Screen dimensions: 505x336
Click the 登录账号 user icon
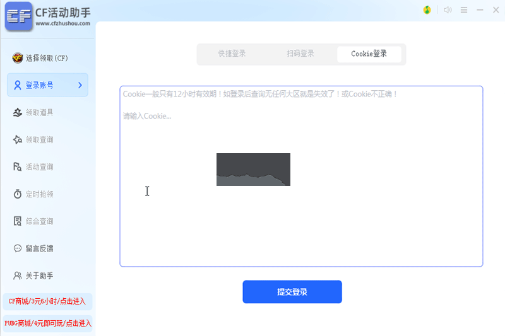18,85
